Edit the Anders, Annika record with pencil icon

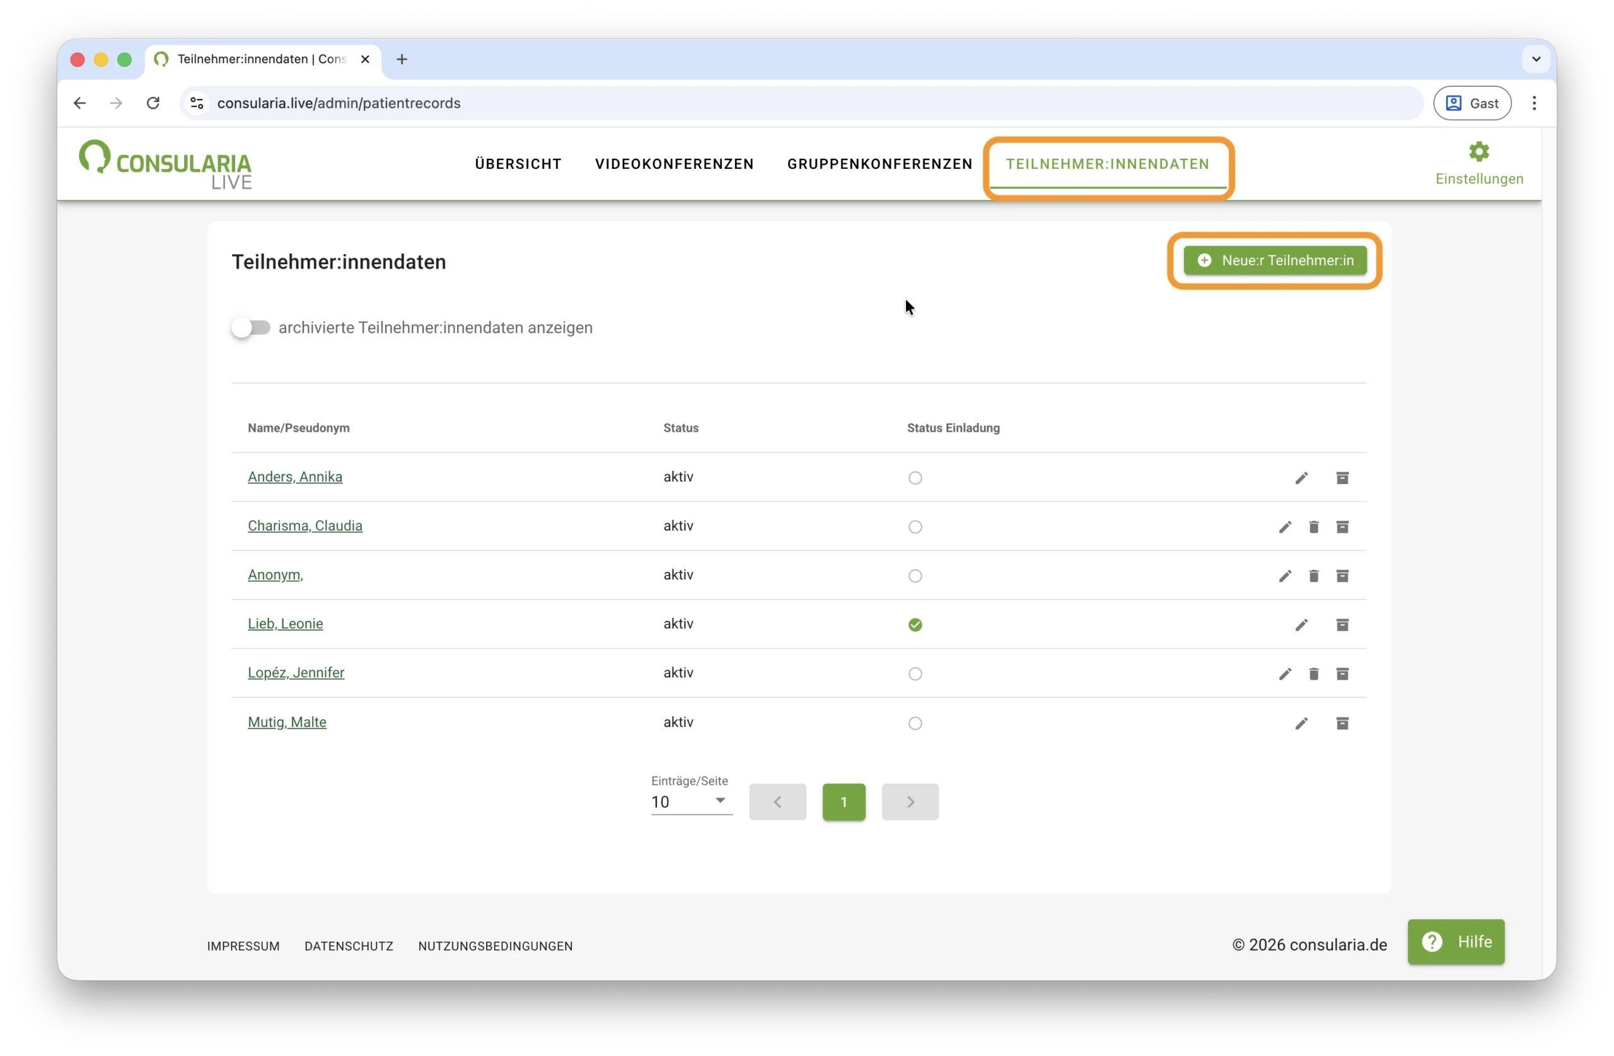pos(1301,478)
